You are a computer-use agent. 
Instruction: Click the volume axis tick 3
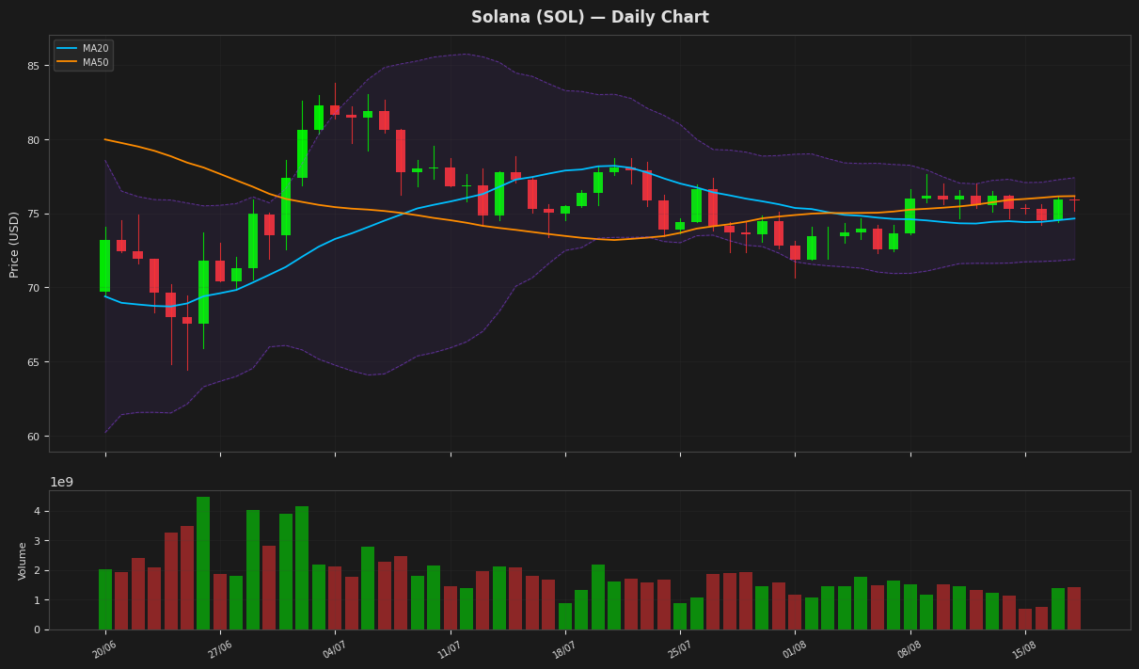37,541
